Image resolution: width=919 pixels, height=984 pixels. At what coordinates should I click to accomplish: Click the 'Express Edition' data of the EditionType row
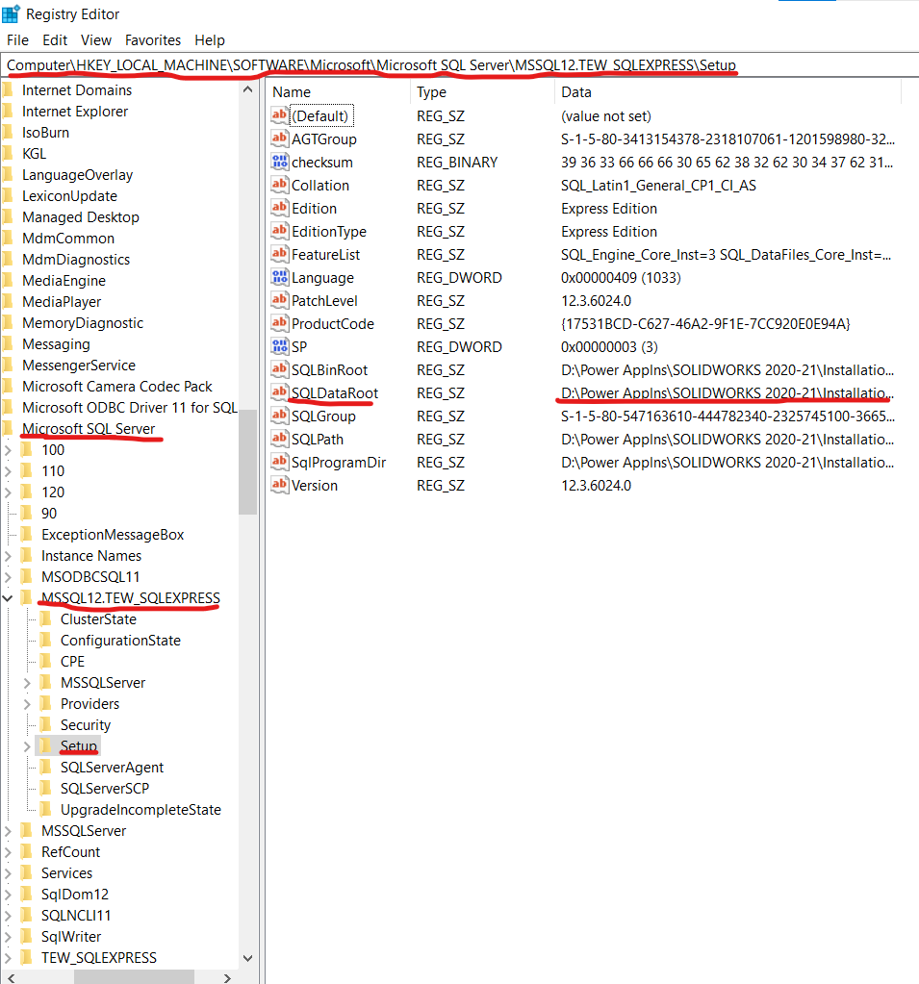[x=609, y=232]
